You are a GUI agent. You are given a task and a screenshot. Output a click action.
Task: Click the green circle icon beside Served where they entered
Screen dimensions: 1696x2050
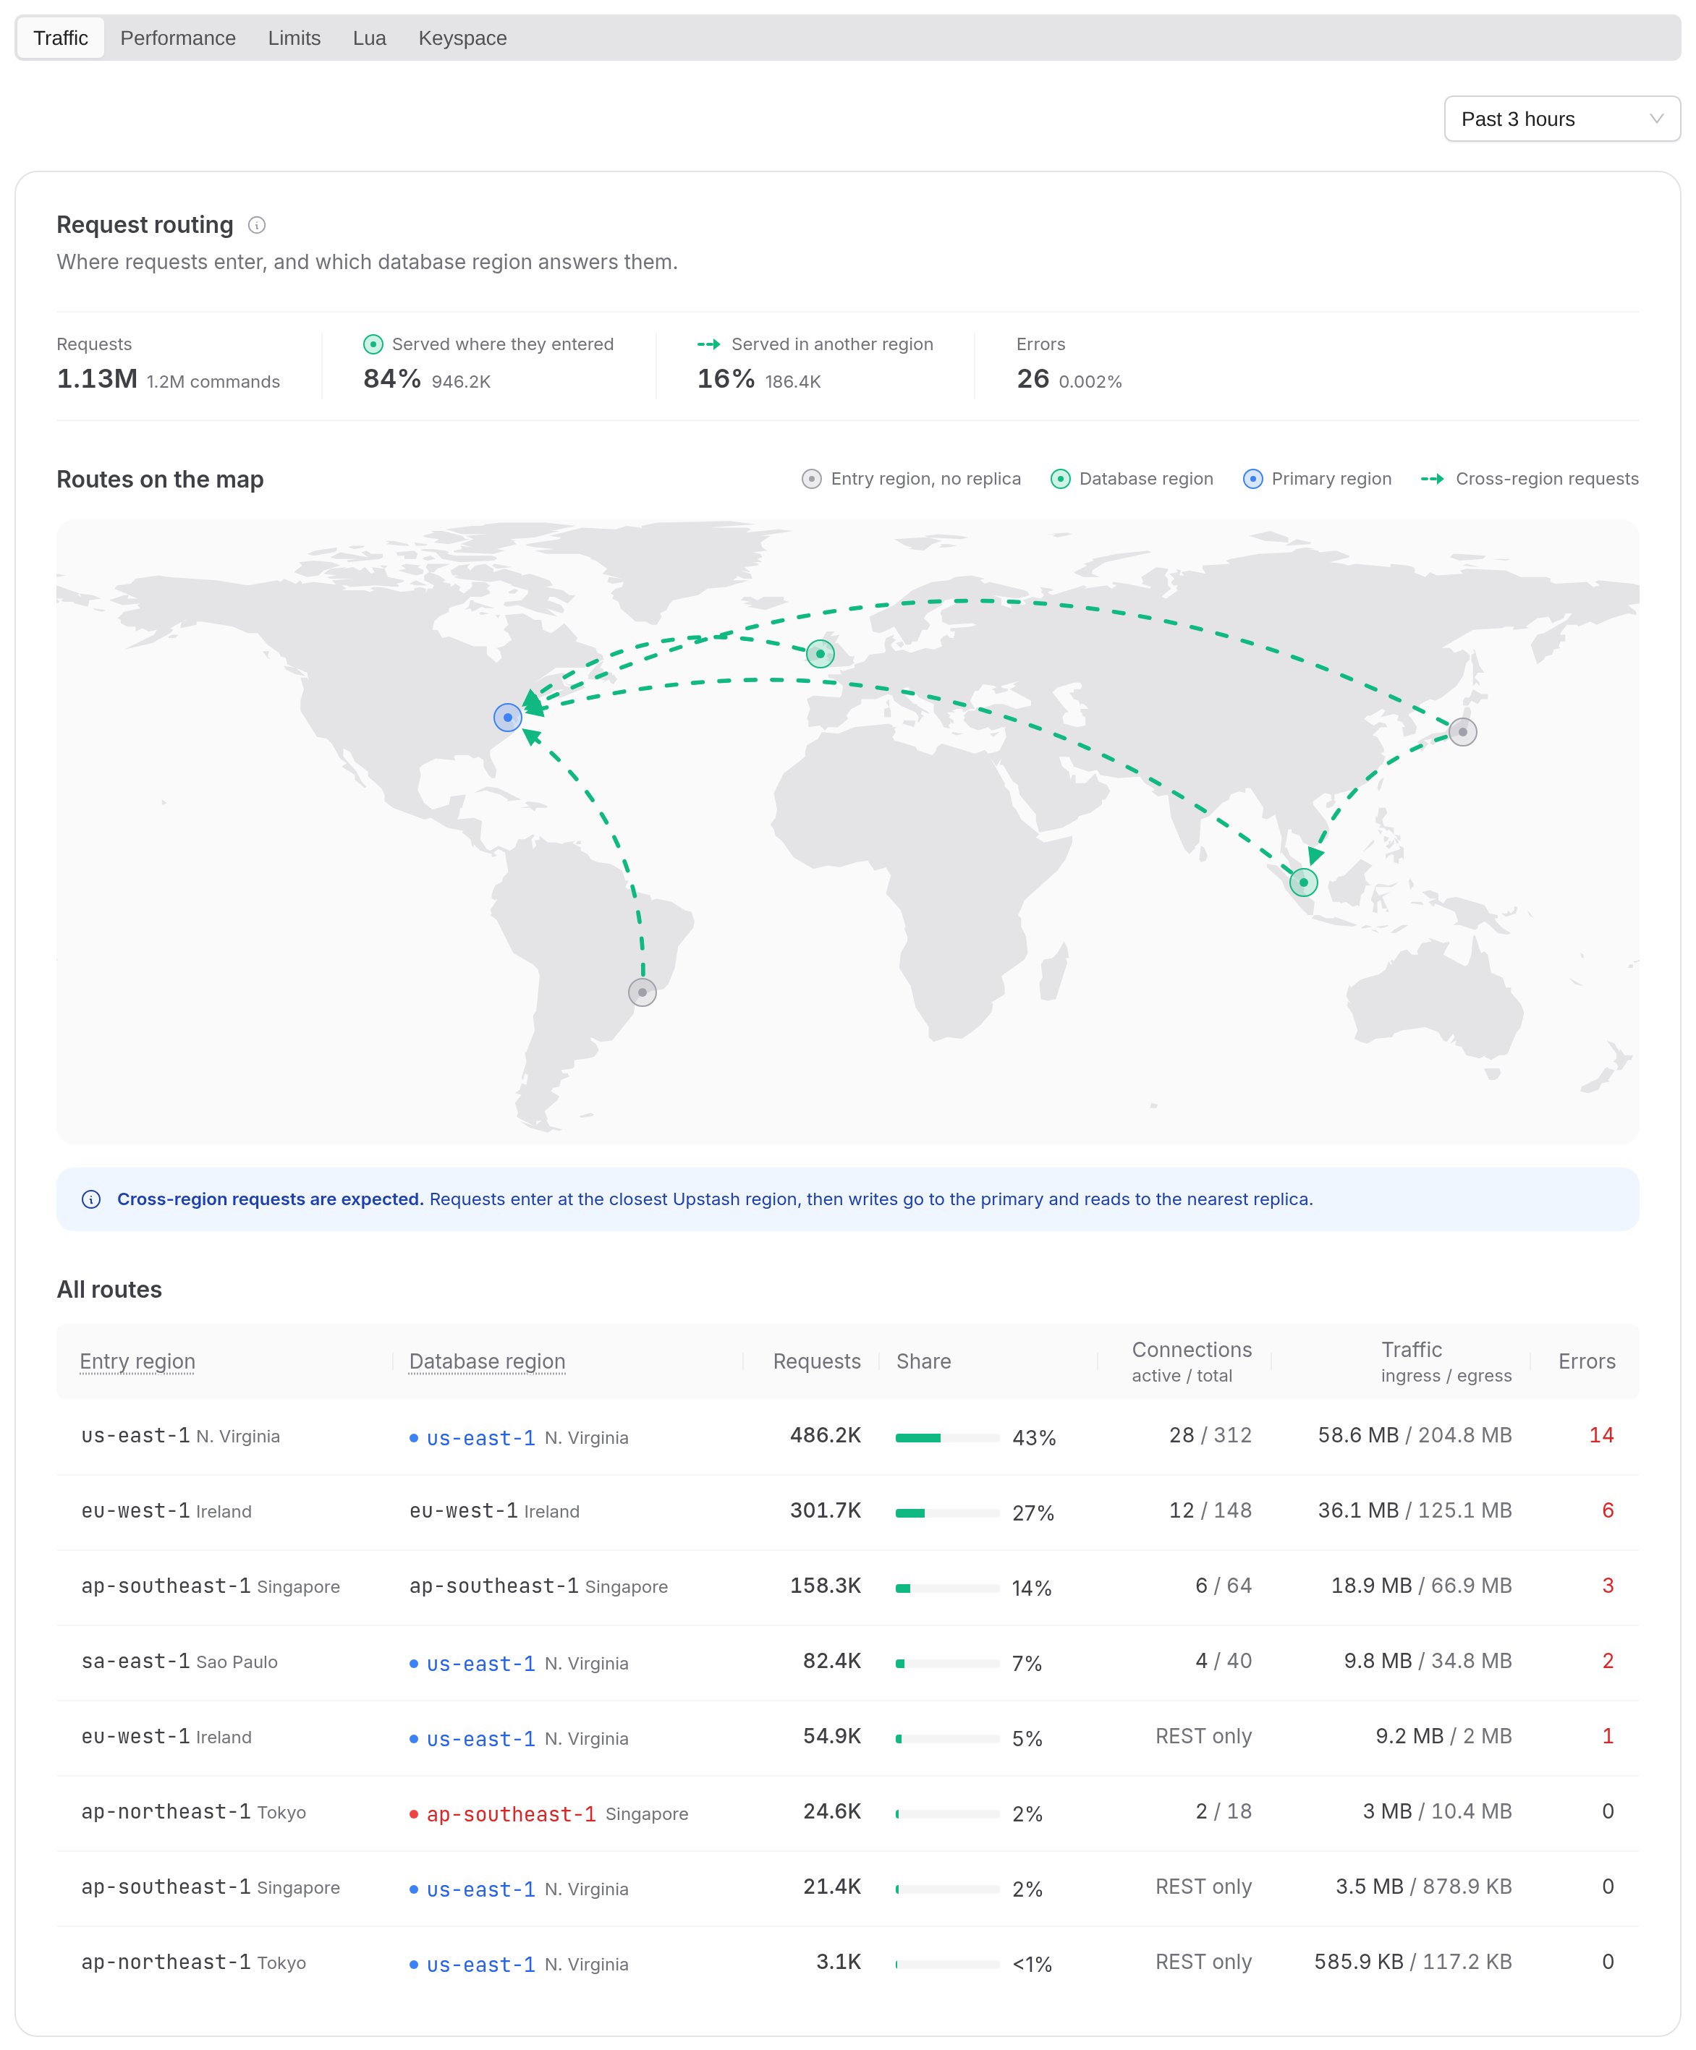click(373, 344)
